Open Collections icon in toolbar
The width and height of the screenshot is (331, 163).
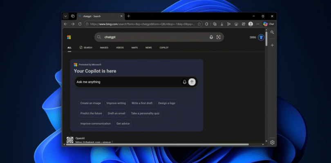(x=215, y=24)
